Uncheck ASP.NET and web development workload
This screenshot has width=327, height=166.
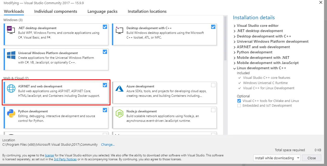tap(105, 85)
